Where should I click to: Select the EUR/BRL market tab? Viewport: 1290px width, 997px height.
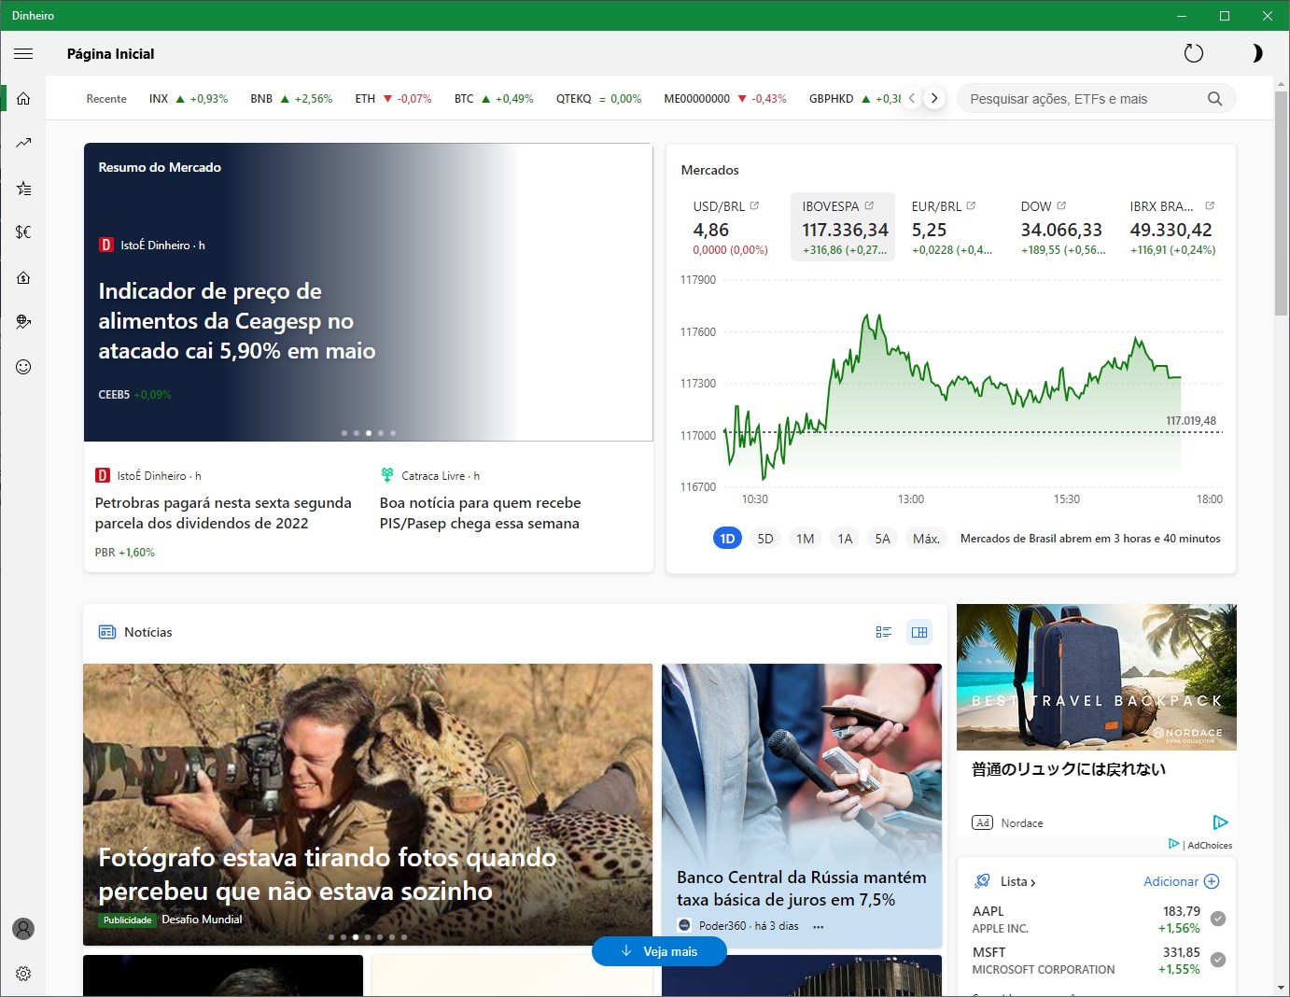952,227
